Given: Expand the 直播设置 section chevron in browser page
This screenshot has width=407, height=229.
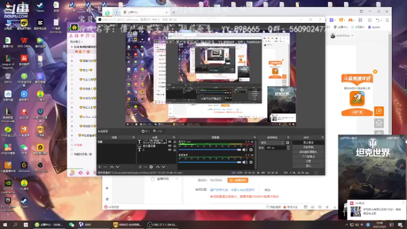Looking at the screenshot, I should tap(177, 179).
